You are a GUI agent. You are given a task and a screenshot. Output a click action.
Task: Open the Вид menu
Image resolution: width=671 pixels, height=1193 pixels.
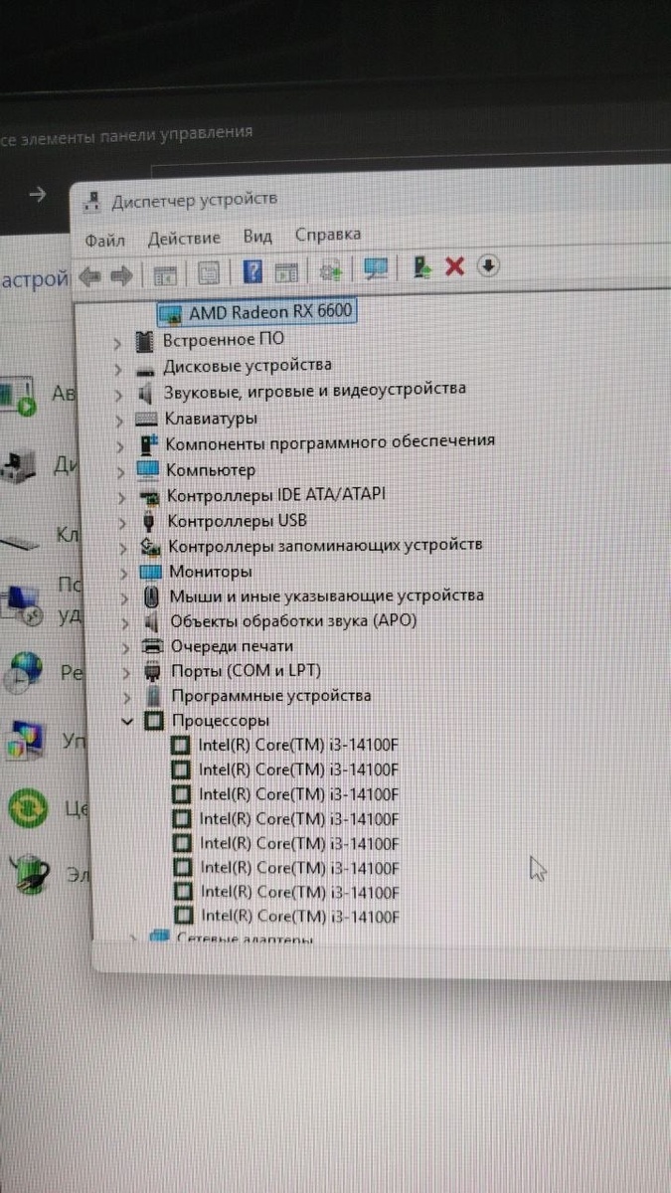(x=257, y=237)
